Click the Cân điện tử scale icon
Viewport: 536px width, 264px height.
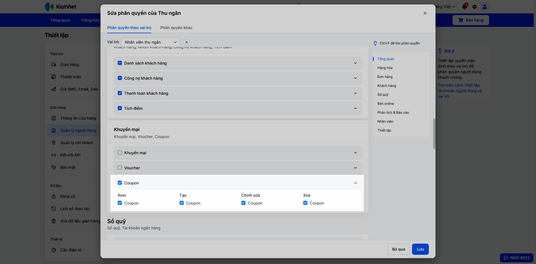click(54, 250)
